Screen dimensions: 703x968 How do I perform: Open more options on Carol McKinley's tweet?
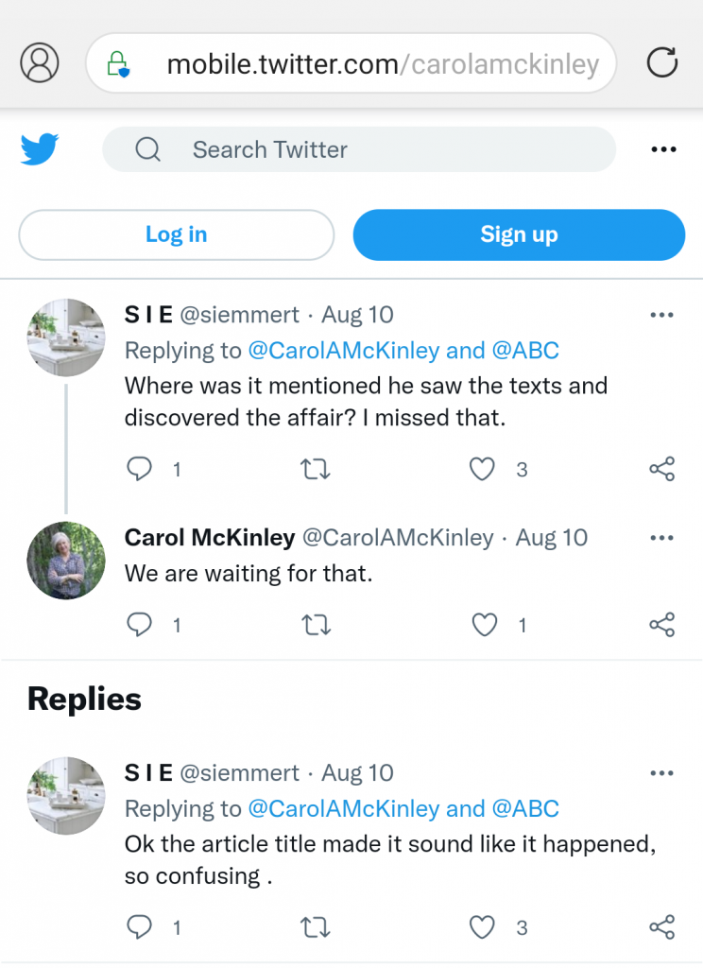pos(661,538)
